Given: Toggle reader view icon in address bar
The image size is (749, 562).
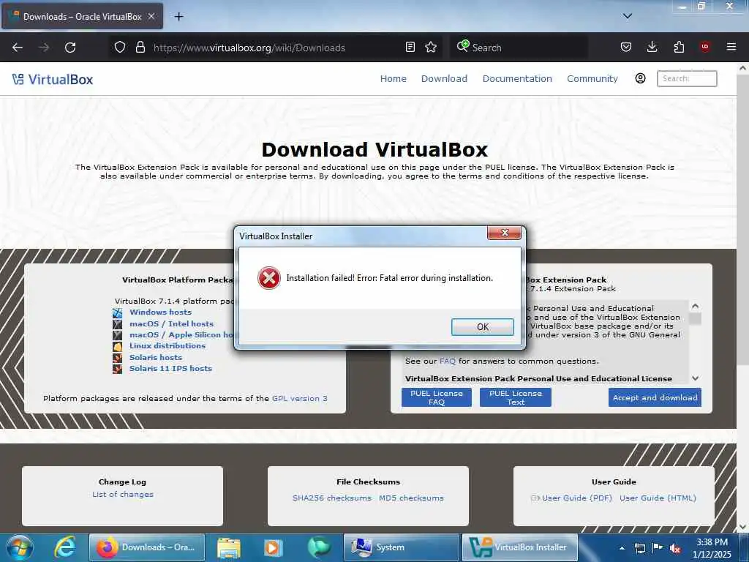Looking at the screenshot, I should 410,47.
